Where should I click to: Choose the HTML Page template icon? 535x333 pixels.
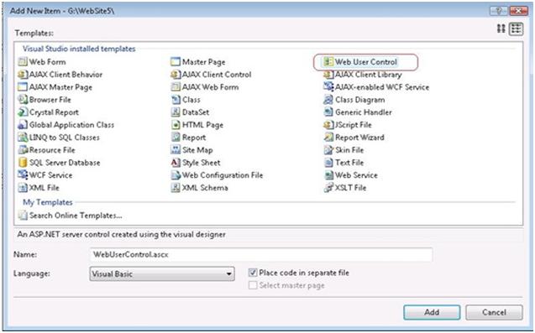point(176,125)
